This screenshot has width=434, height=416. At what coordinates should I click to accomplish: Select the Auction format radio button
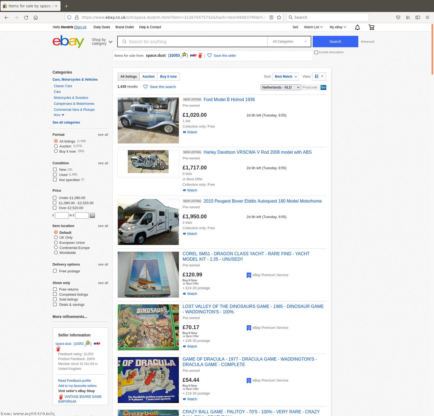coord(56,146)
